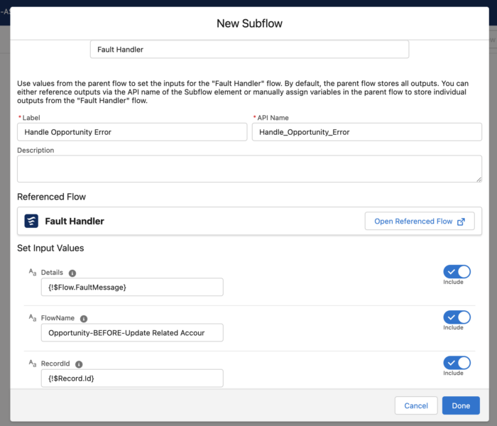Open Referenced Flow in new tab

coord(419,221)
